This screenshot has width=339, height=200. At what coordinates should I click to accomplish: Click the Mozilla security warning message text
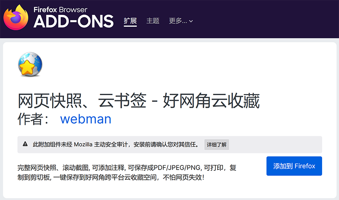115,145
